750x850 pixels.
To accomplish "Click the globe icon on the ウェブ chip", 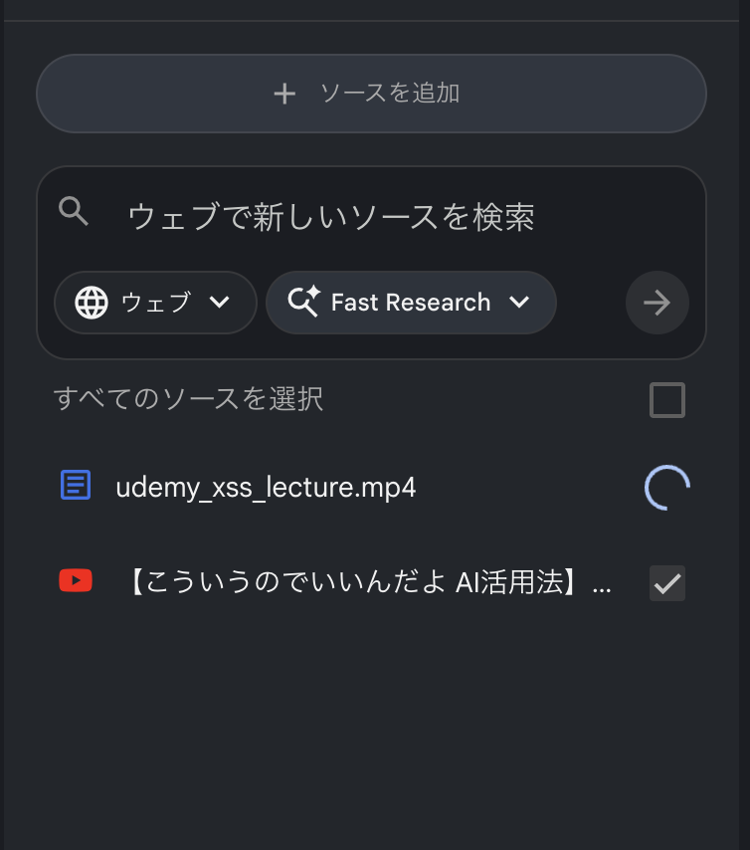I will click(92, 303).
